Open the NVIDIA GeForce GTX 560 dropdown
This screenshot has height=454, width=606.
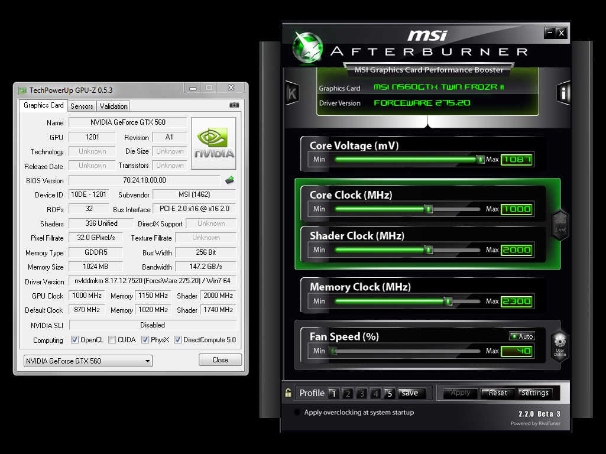(x=88, y=361)
